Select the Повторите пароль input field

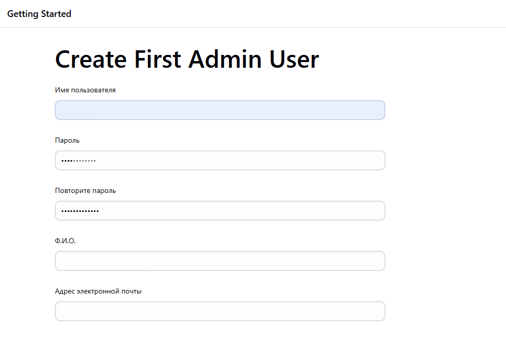(x=220, y=211)
